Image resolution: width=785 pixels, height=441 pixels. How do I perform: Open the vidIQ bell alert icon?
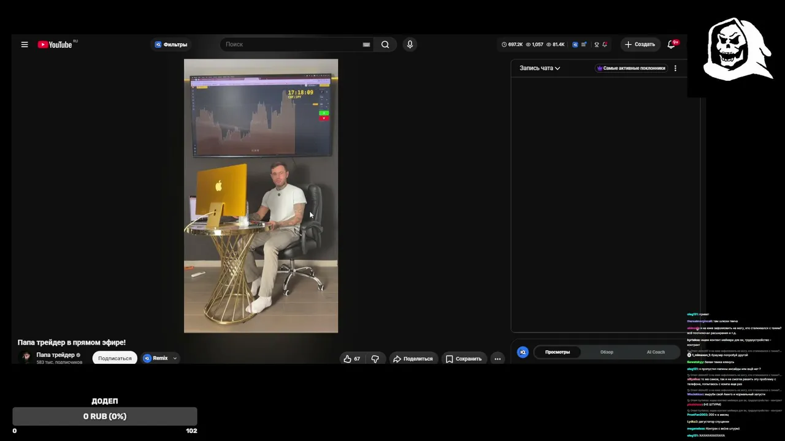(x=605, y=45)
